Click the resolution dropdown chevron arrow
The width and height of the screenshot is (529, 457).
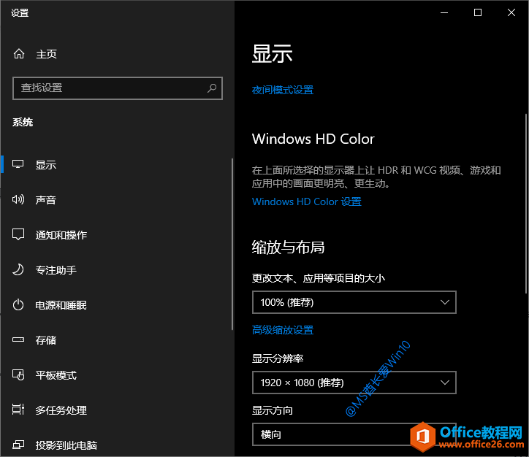(445, 383)
